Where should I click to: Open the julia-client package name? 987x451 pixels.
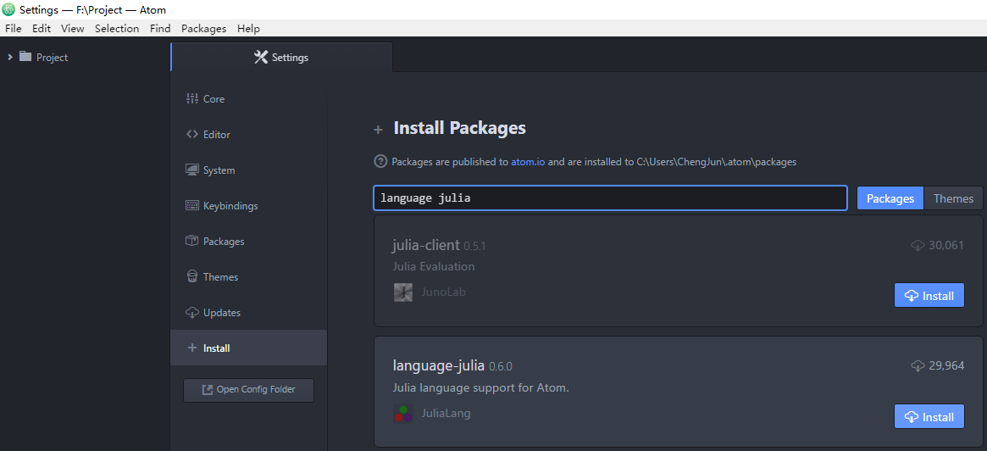425,244
